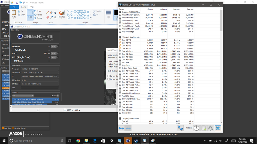Click the Cortana 'Ask me anything' search box

click(37, 140)
